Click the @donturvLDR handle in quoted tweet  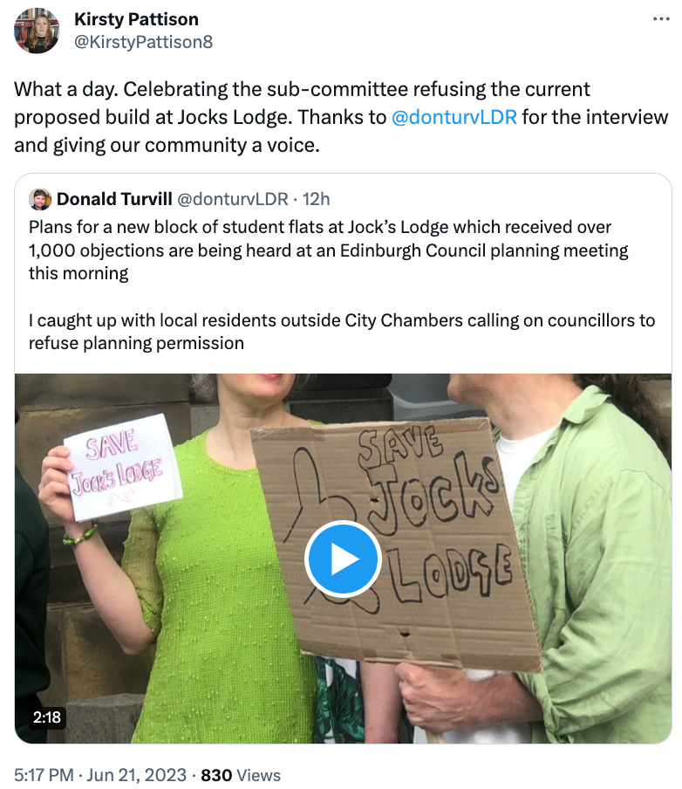(233, 199)
